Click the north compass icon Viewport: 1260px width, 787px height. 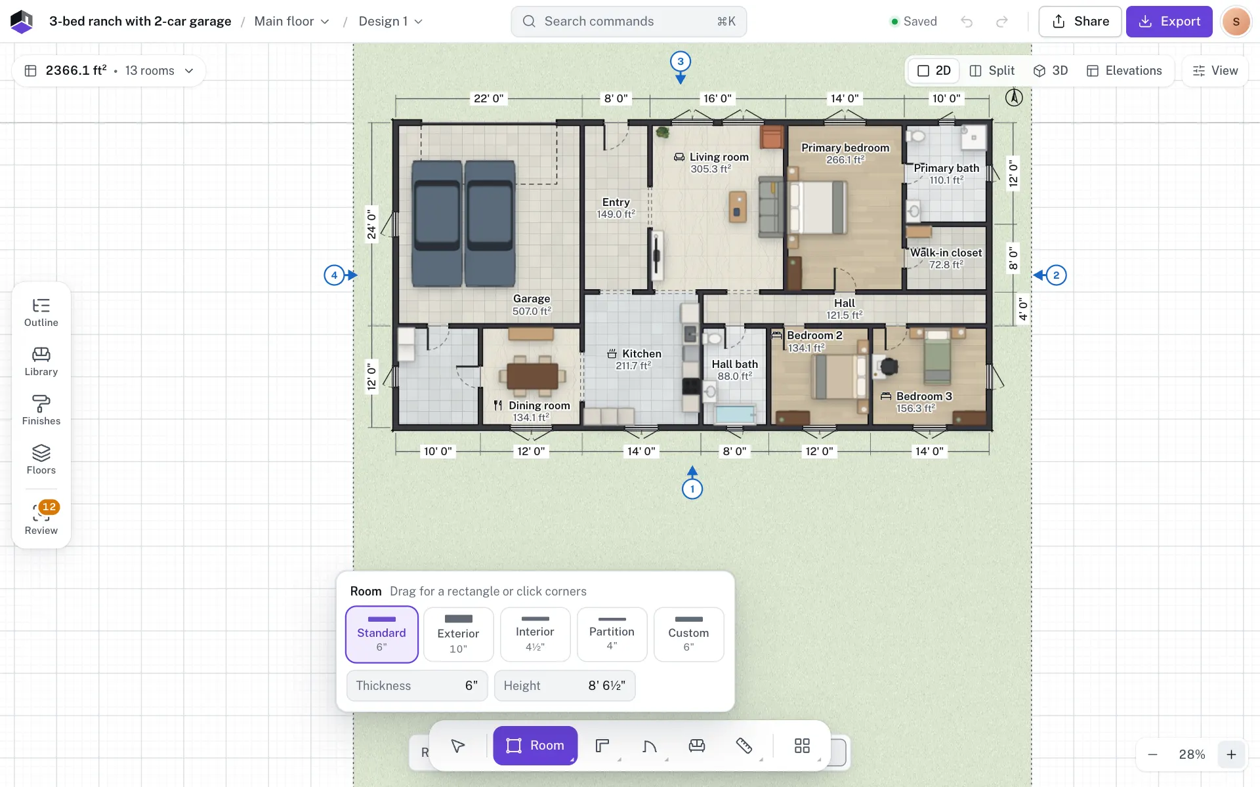pos(1014,98)
